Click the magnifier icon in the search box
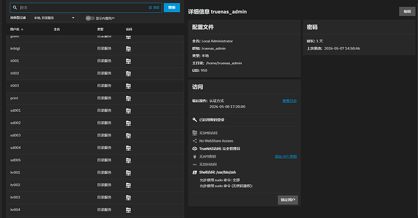This screenshot has height=218, width=418. point(15,8)
